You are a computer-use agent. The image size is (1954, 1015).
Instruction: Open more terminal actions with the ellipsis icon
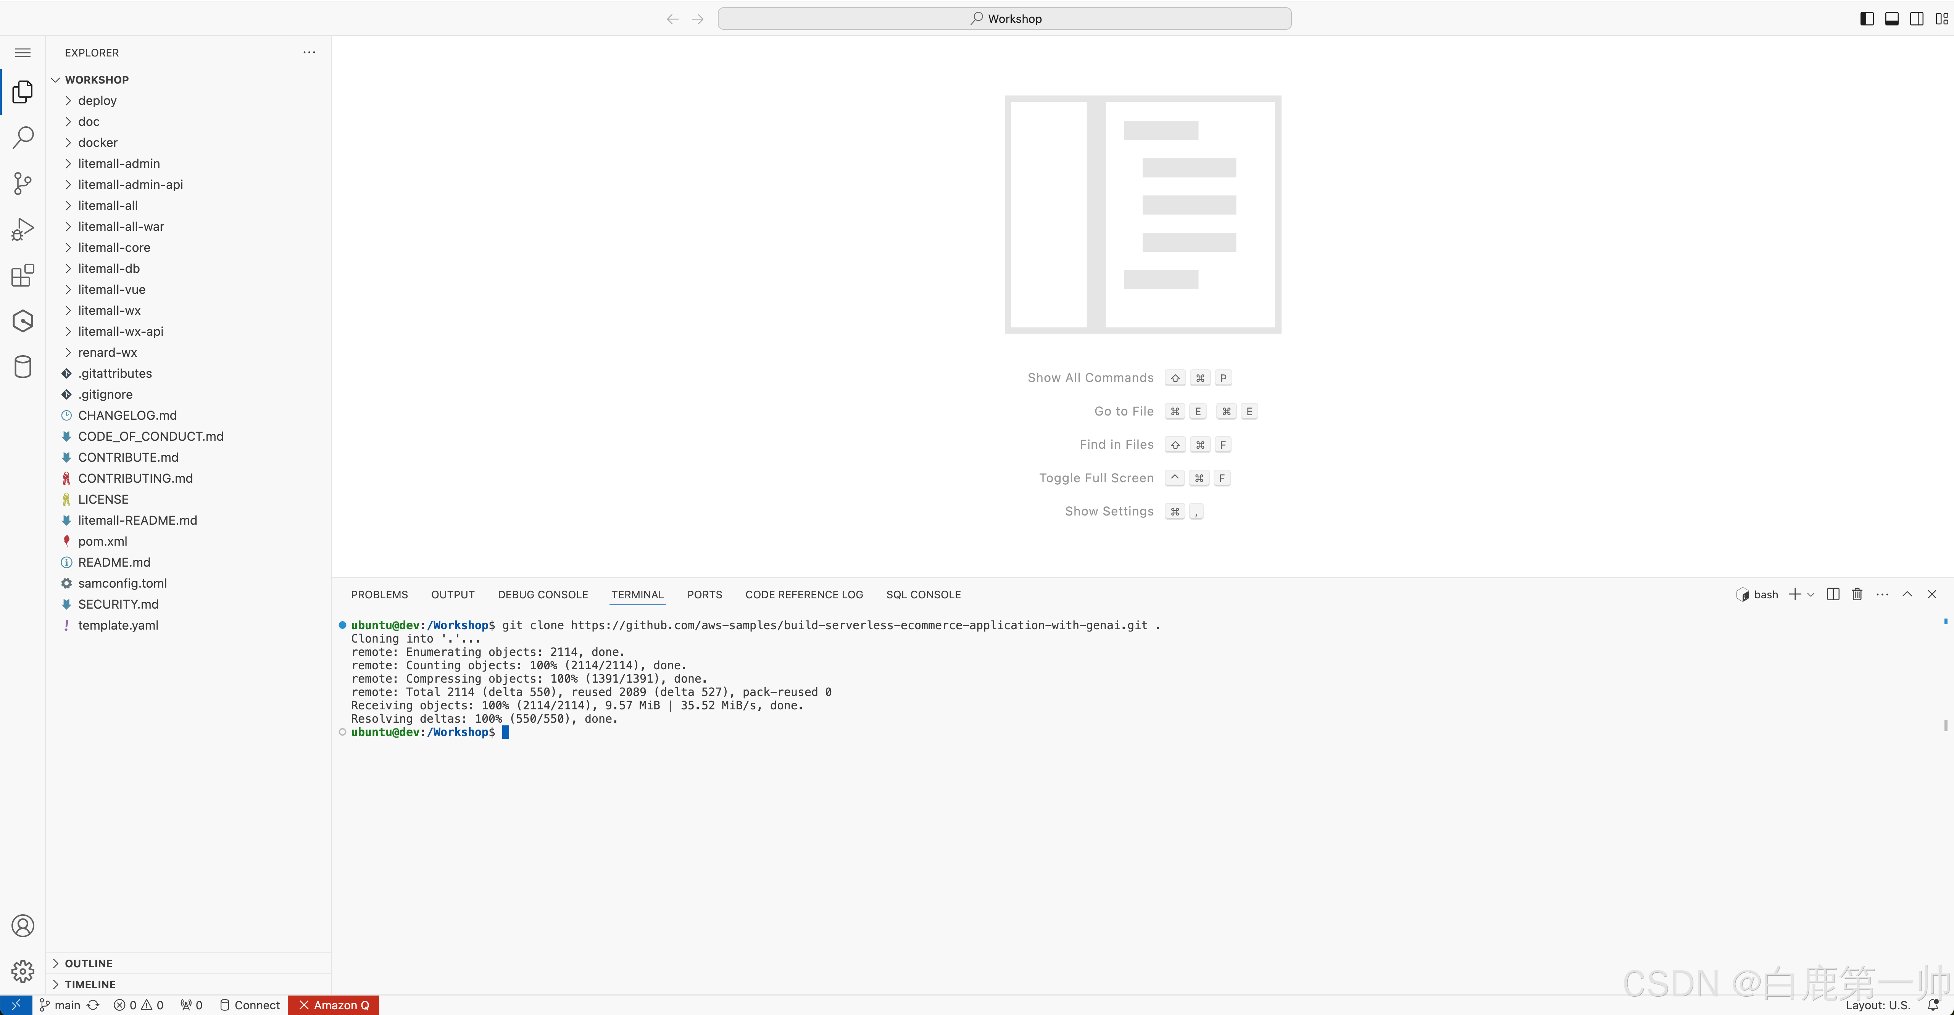[x=1882, y=594]
